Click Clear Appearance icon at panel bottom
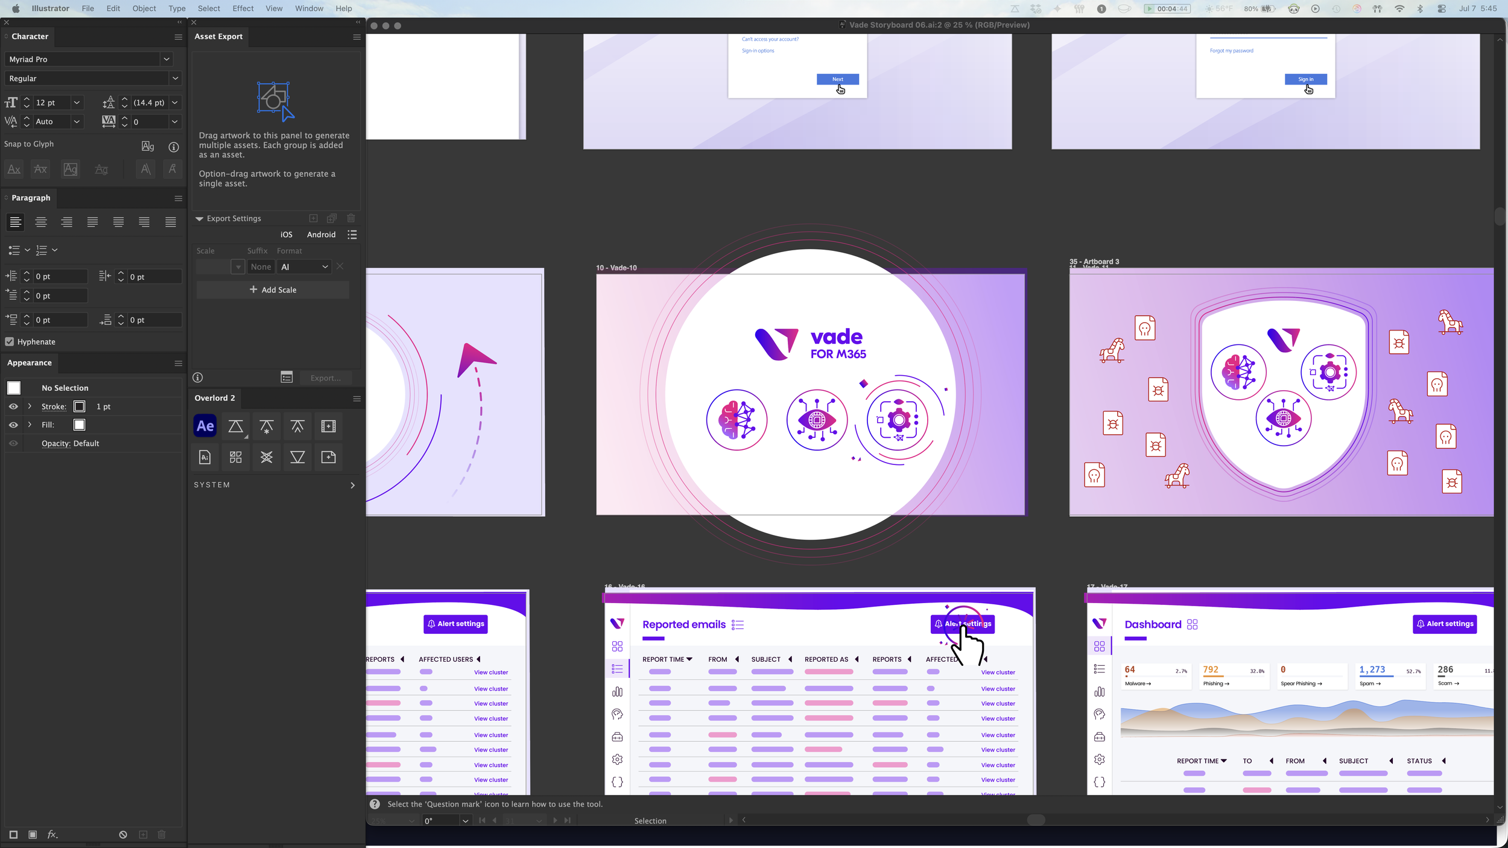 click(123, 835)
